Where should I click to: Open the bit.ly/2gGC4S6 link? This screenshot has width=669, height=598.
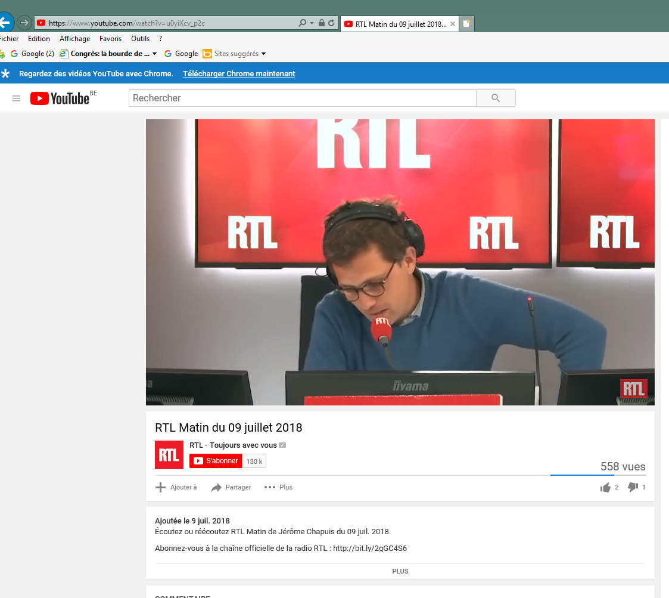(x=370, y=548)
